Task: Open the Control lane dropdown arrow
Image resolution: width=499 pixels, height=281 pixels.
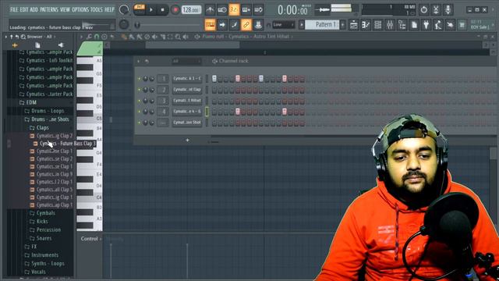Action: [x=101, y=239]
